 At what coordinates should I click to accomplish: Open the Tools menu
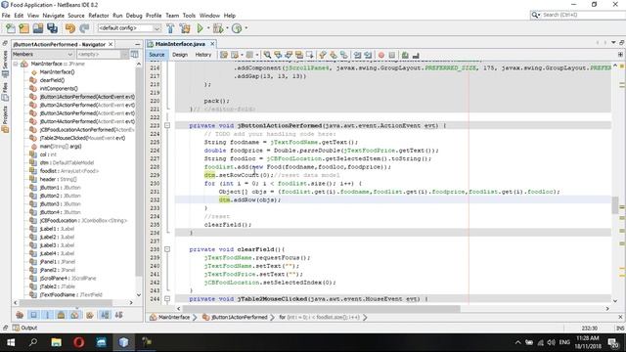point(189,16)
